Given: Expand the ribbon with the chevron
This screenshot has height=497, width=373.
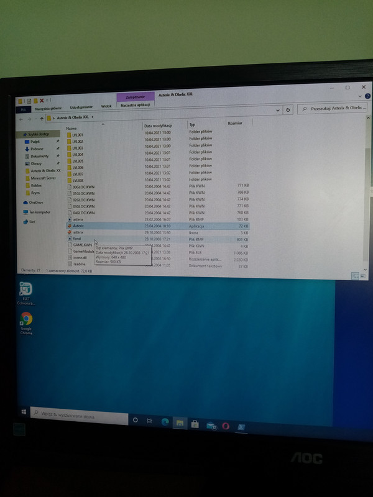Looking at the screenshot, I should click(360, 96).
